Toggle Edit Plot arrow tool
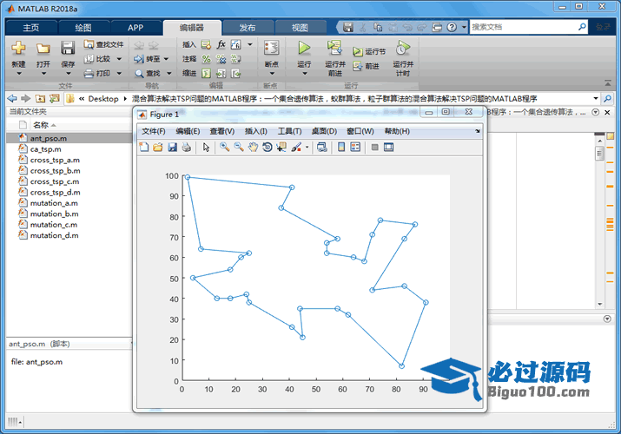Screen dimensions: 621x434 206,148
